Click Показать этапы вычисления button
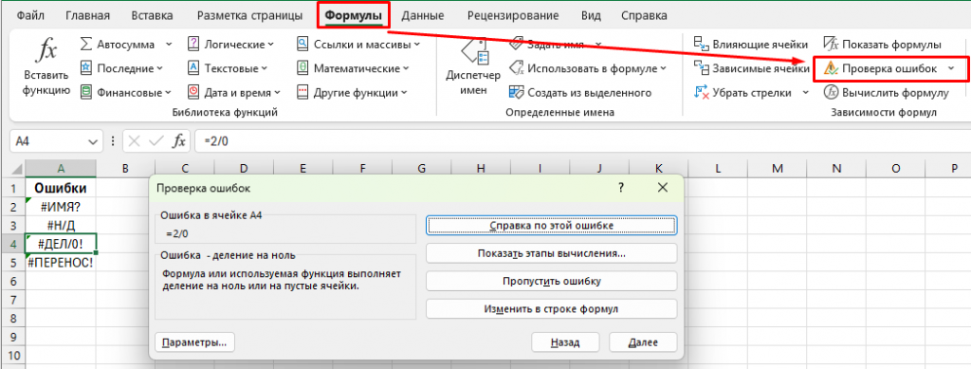This screenshot has width=971, height=369. [552, 253]
